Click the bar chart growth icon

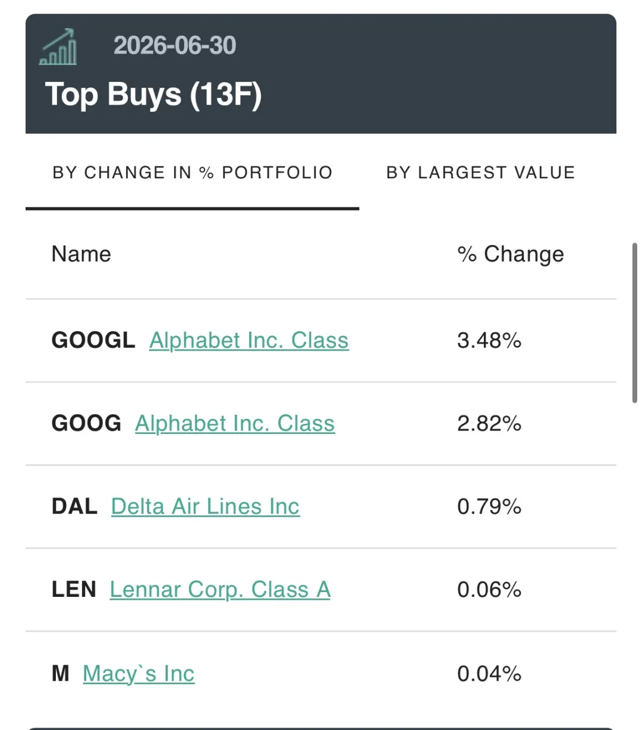(58, 47)
